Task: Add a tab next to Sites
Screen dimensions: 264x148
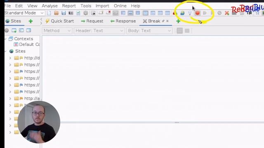Action: 31,21
